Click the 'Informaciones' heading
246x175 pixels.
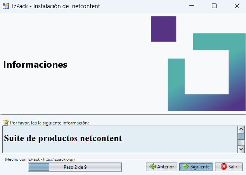pyautogui.click(x=35, y=65)
